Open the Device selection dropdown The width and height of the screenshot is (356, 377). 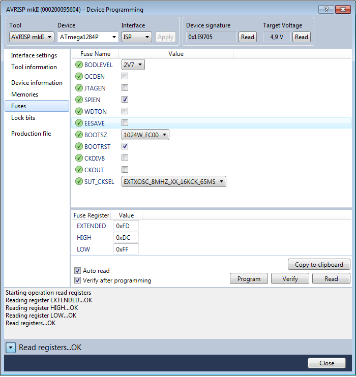click(87, 37)
